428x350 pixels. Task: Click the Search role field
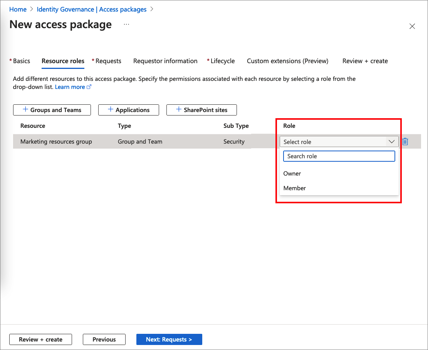(339, 156)
